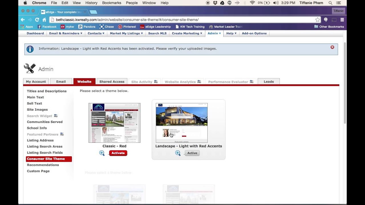Screen dimensions: 365x205
Task: Open Custom Page settings
Action: pos(38,171)
